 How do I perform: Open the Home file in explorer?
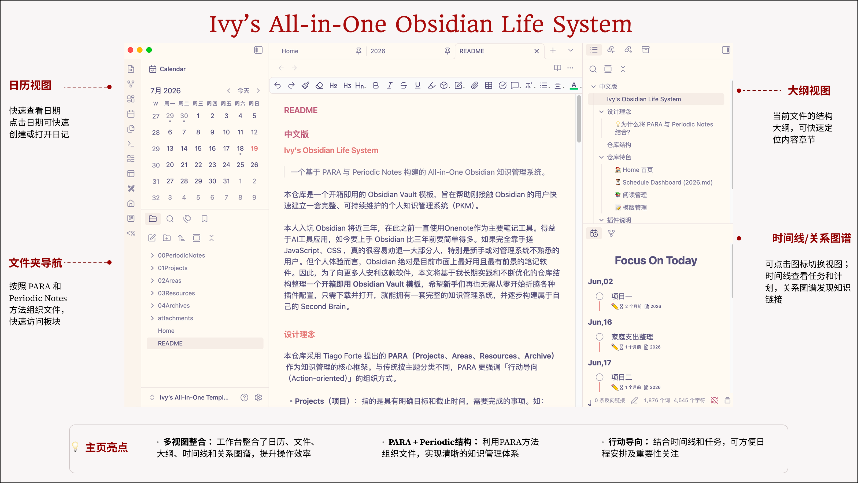(x=205, y=331)
